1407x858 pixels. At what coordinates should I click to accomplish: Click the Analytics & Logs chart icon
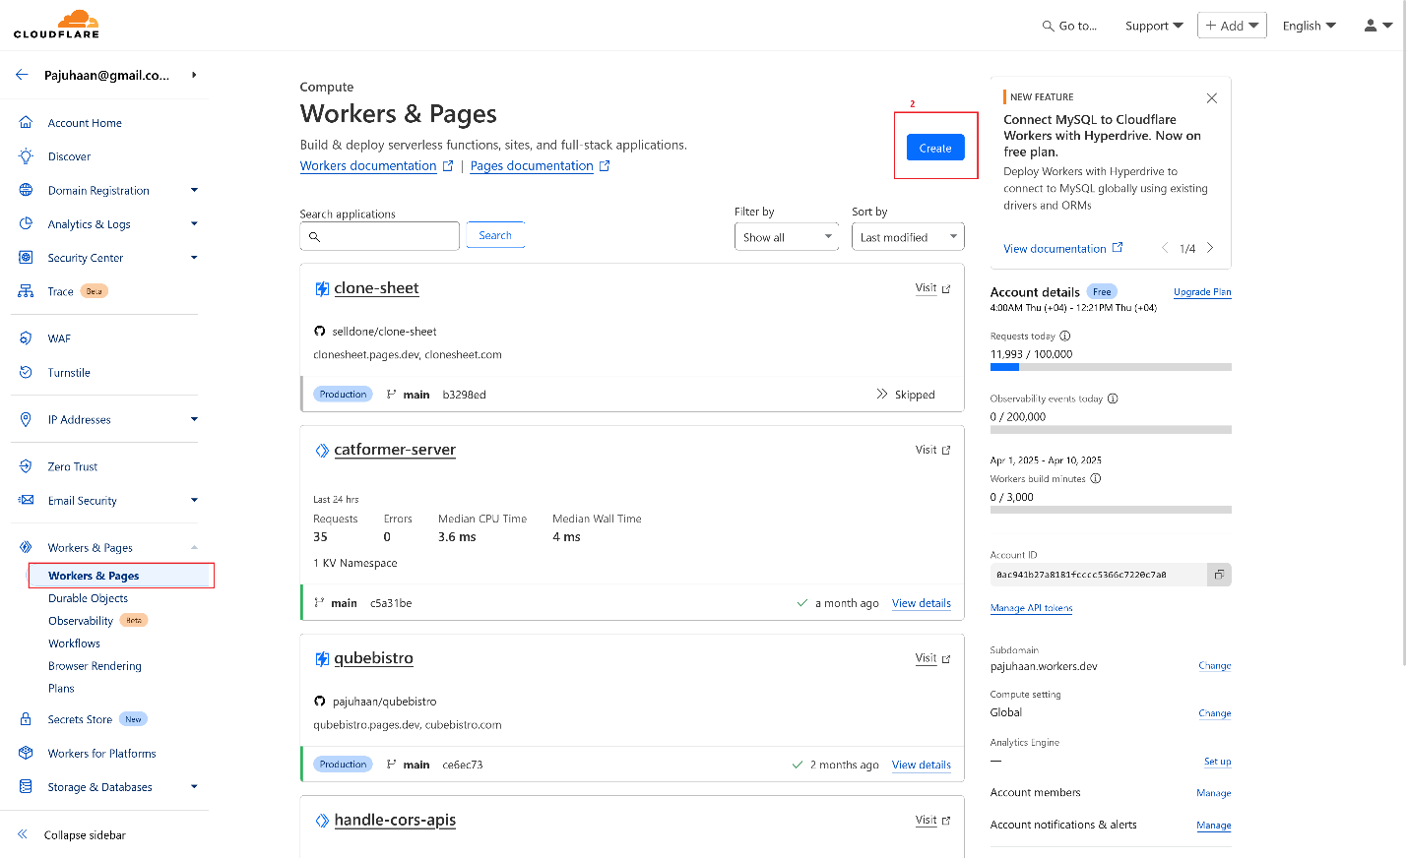pos(26,223)
